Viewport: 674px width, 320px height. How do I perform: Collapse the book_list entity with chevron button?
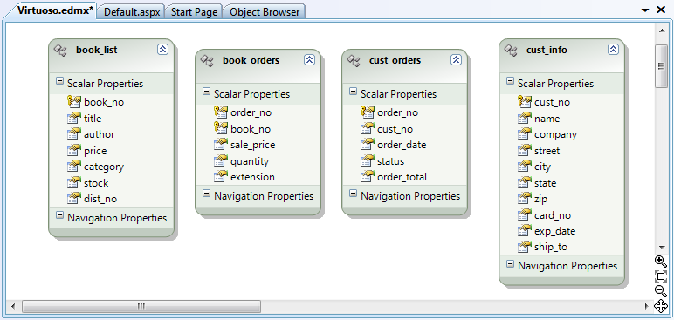(162, 50)
